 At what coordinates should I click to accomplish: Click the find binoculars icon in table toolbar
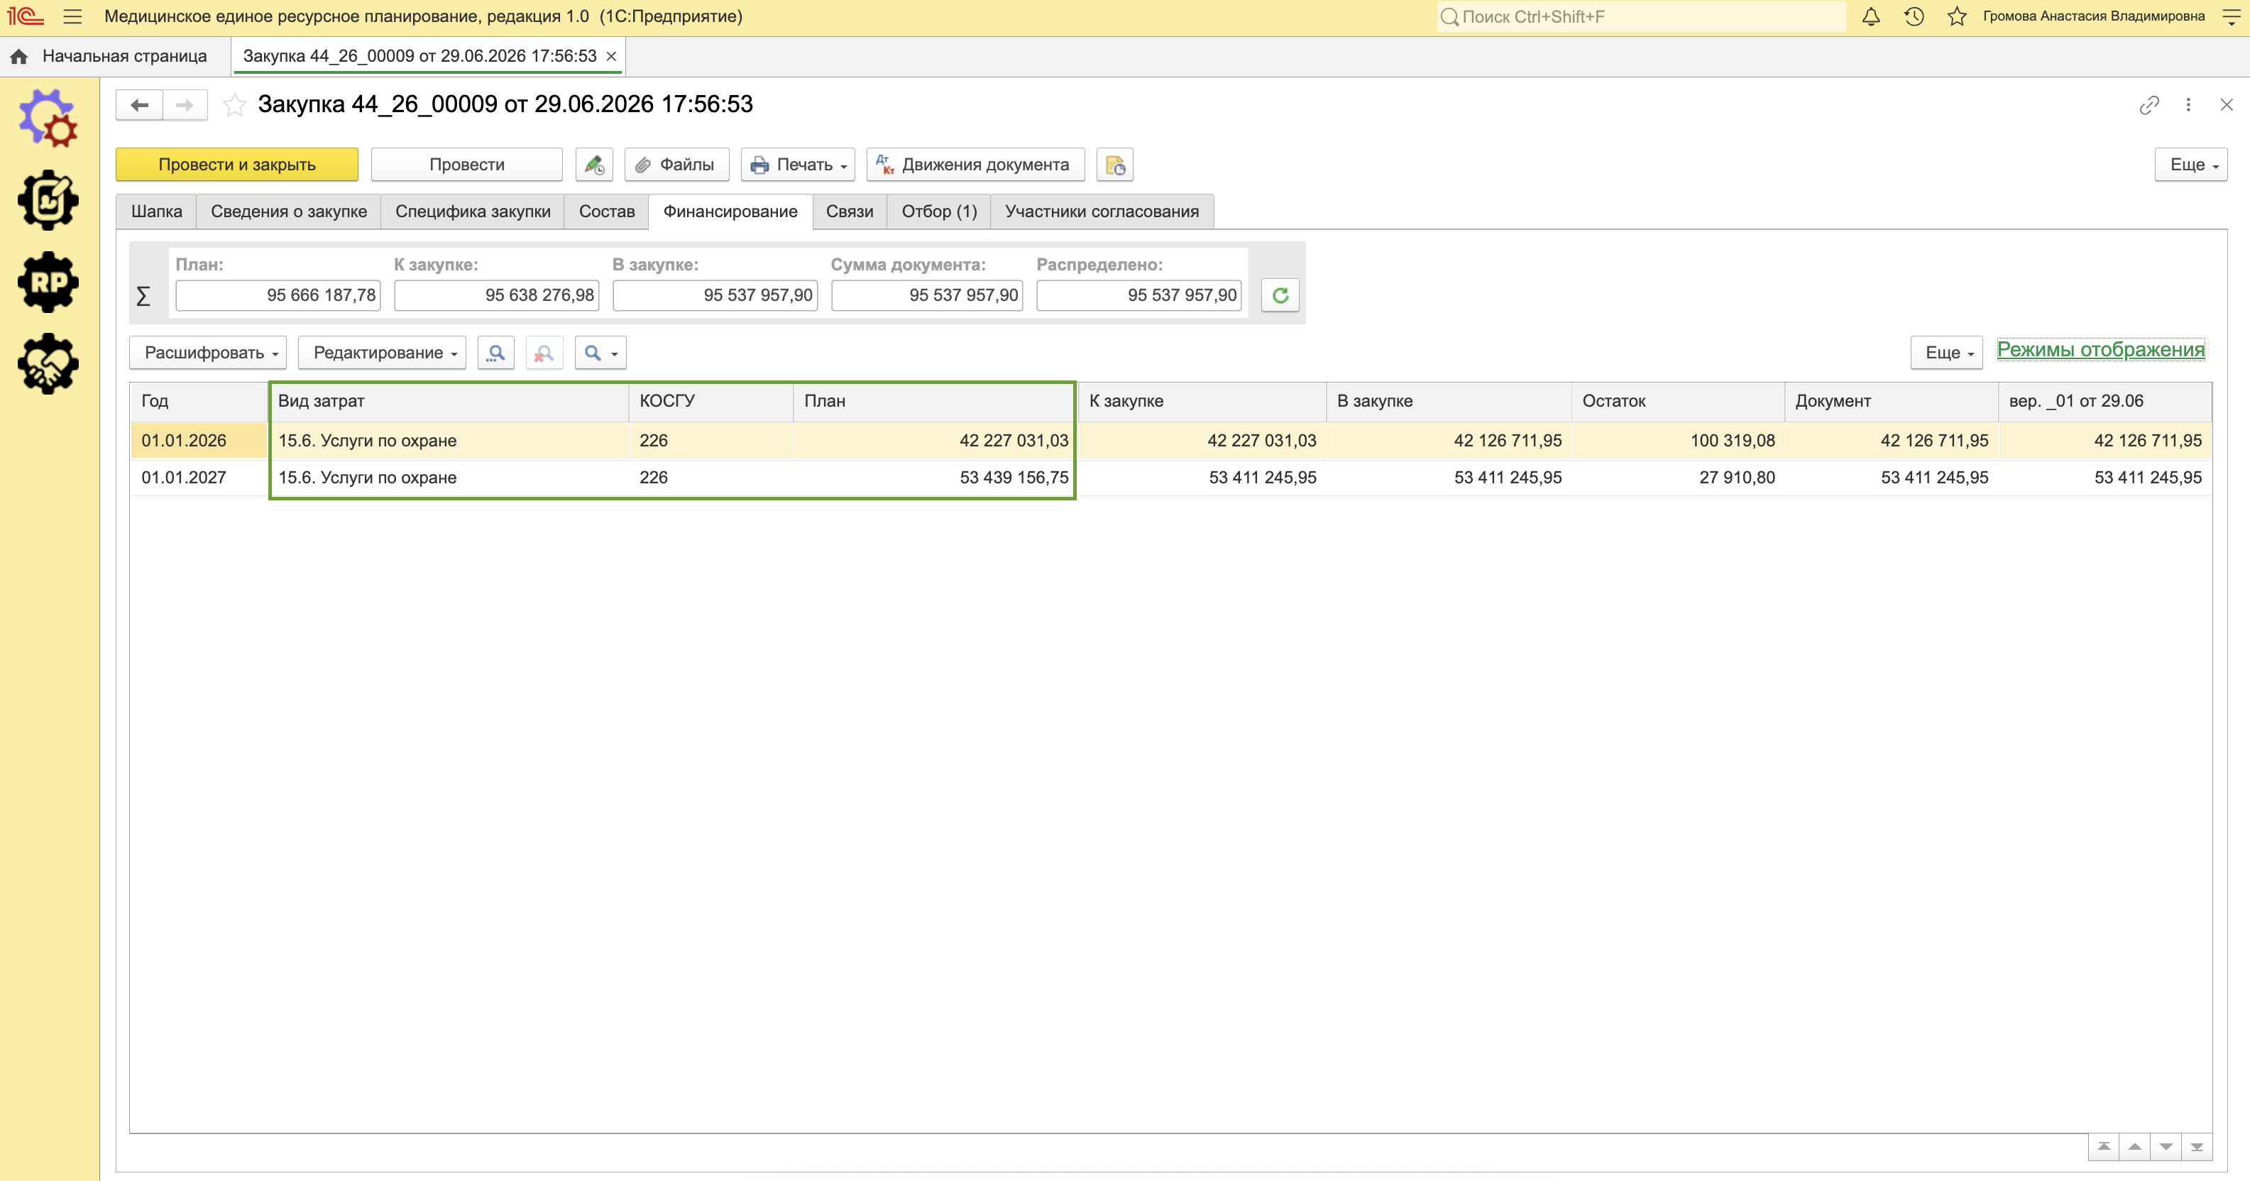point(496,353)
